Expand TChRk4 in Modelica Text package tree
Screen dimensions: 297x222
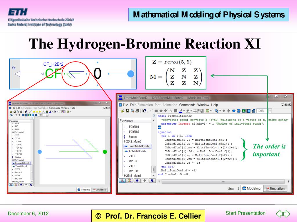point(124,127)
